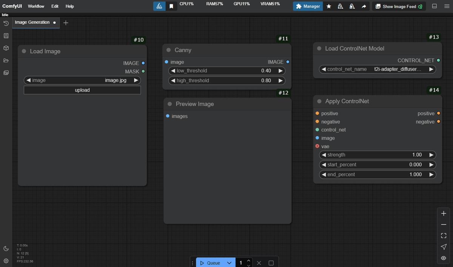
Task: Open the image gallery sidebar panel
Action: pyautogui.click(x=6, y=73)
